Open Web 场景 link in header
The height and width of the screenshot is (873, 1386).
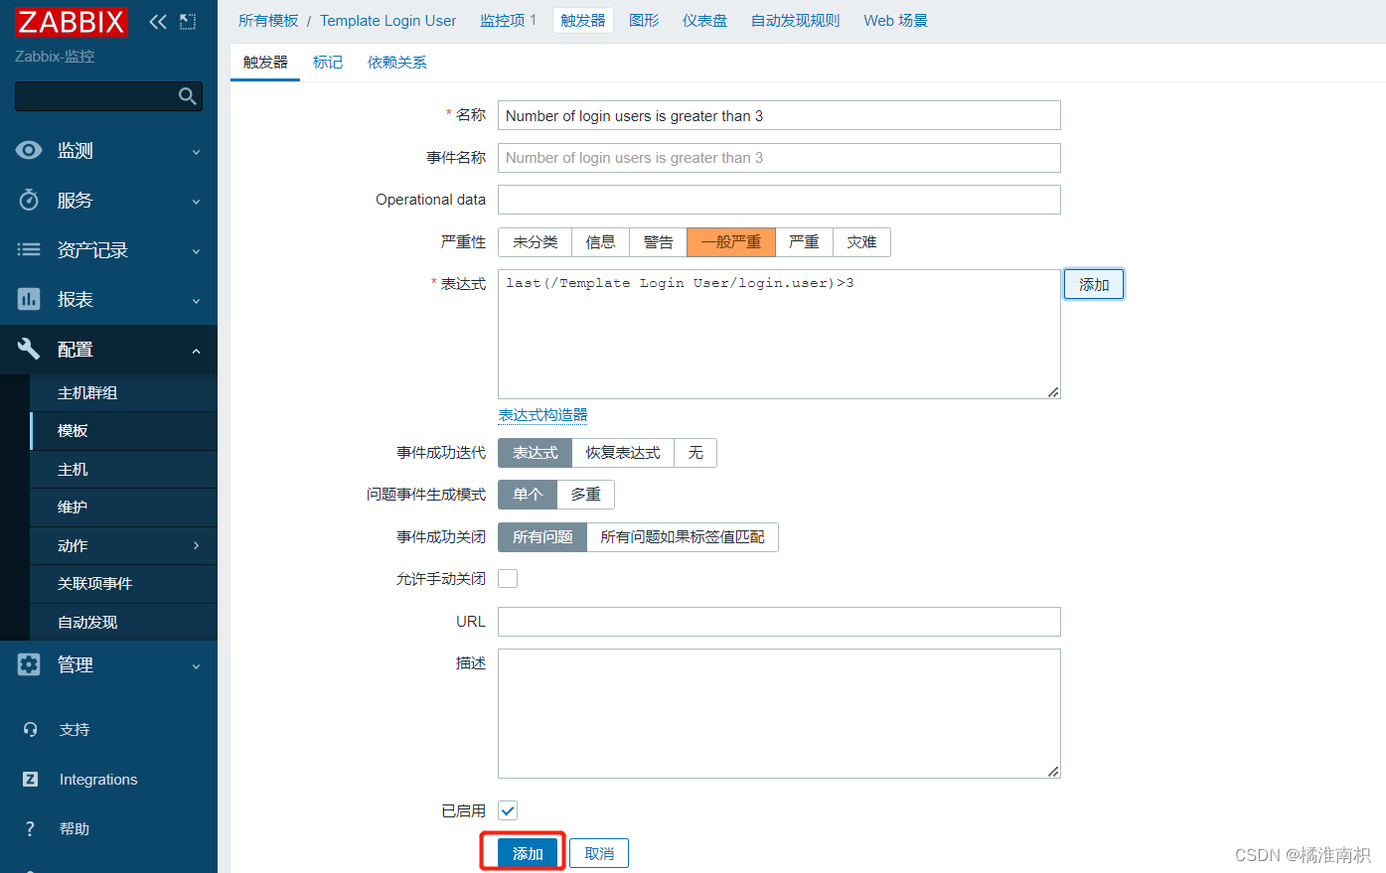(895, 20)
